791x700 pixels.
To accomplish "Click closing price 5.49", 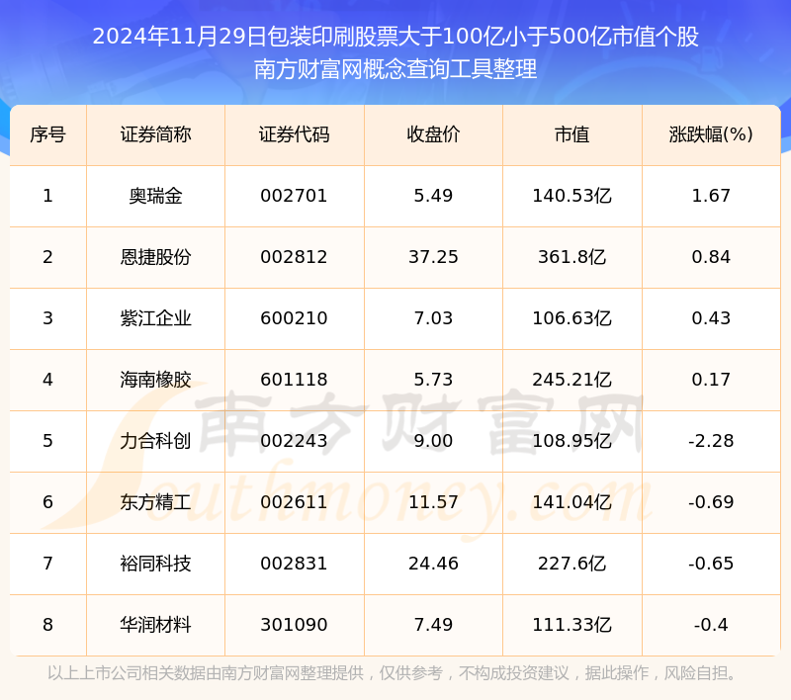I will pyautogui.click(x=433, y=196).
